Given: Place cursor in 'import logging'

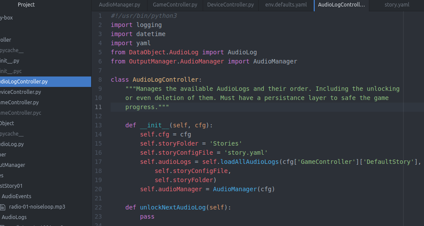Looking at the screenshot, I should point(136,25).
